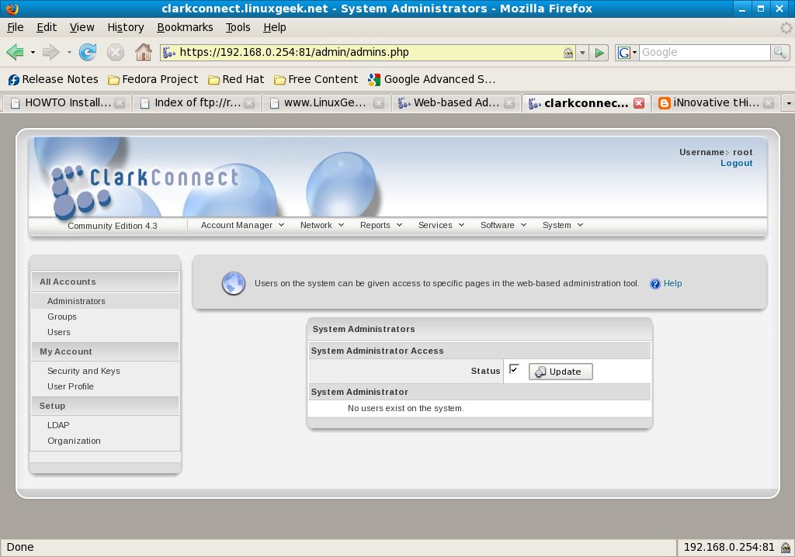Open the Google Advanced Search bookmark
This screenshot has width=795, height=557.
tap(432, 80)
